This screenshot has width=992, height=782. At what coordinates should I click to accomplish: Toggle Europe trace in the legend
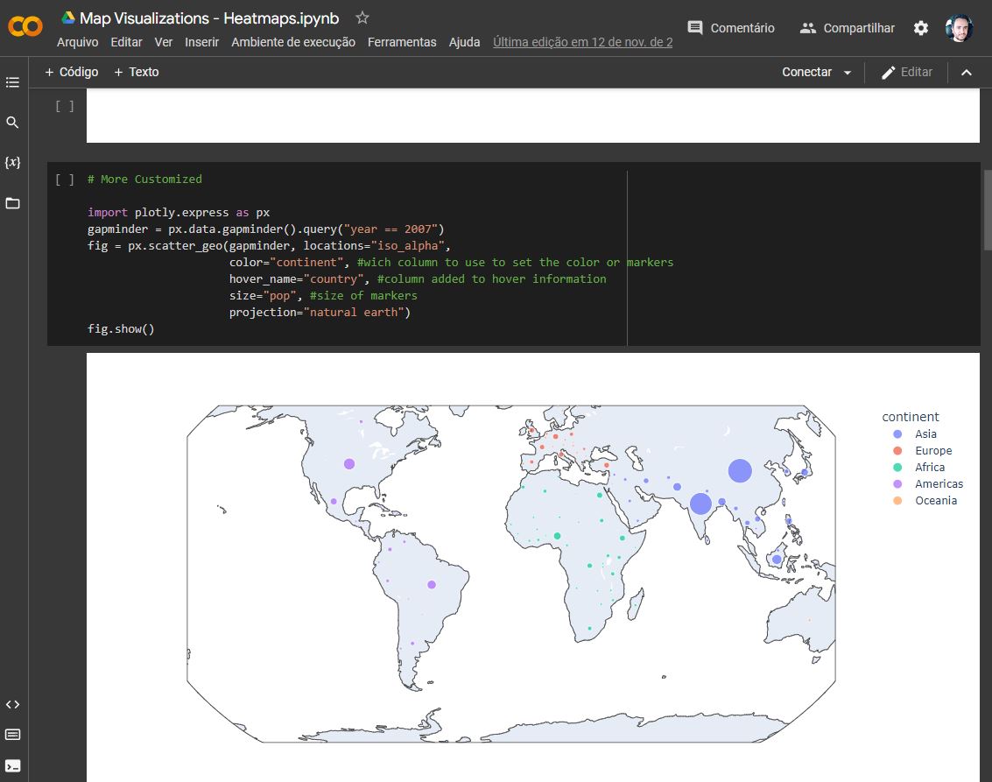[932, 450]
